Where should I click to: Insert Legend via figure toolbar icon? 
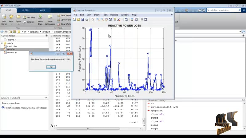pyautogui.click(x=136, y=19)
